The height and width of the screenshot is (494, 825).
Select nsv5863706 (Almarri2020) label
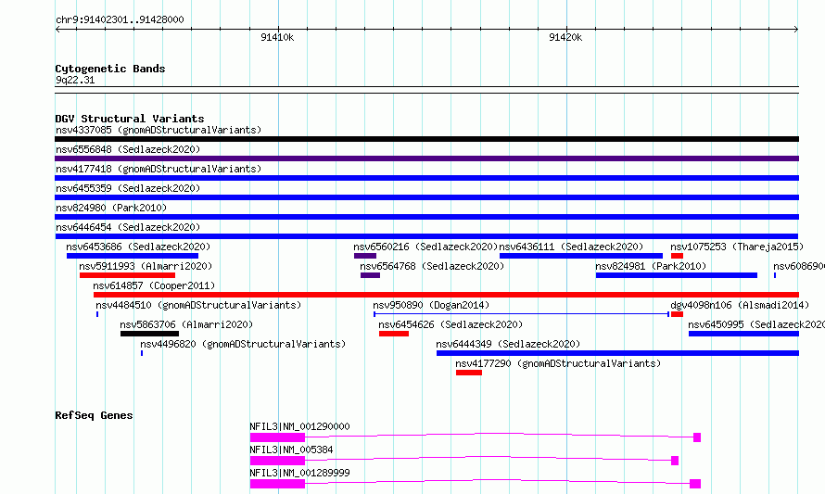point(186,324)
